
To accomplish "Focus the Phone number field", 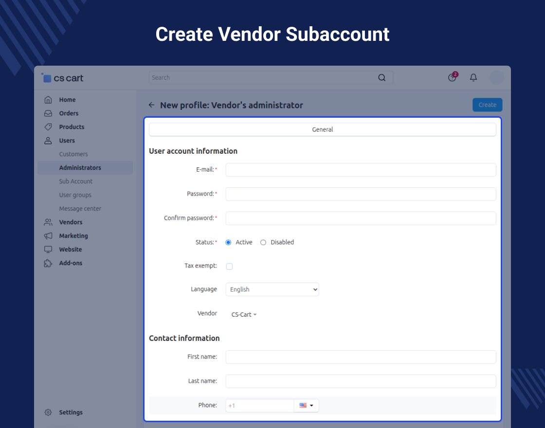I will 260,406.
